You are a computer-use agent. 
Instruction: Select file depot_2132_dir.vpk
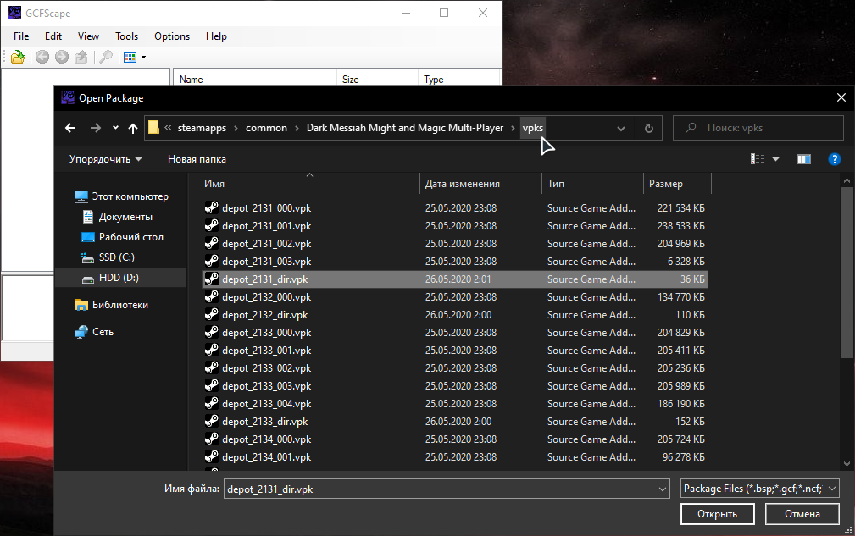coord(455,315)
